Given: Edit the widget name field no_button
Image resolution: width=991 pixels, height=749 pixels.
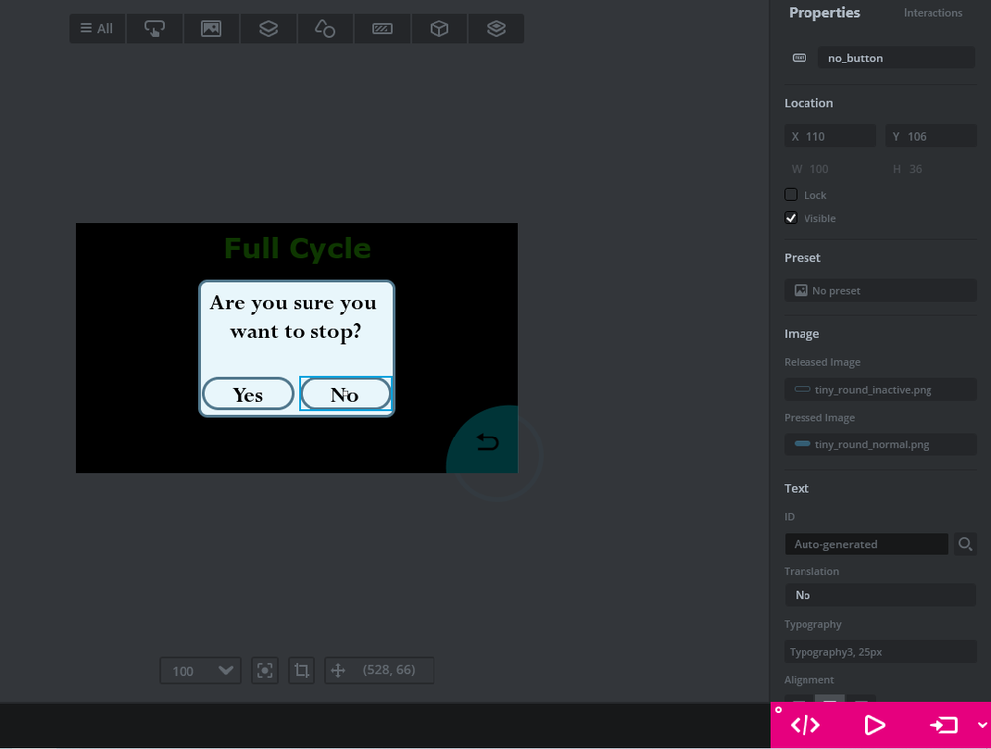Looking at the screenshot, I should pos(896,58).
